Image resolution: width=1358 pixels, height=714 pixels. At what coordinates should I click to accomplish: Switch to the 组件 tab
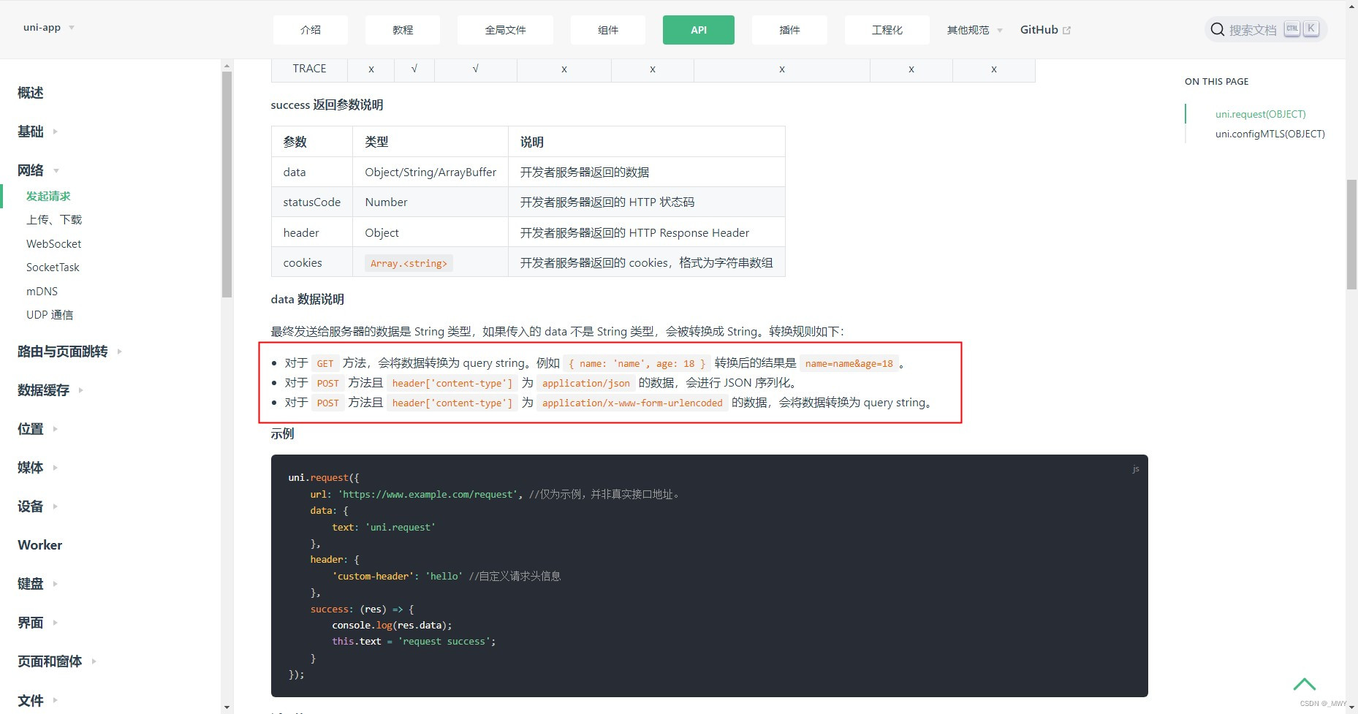coord(607,30)
